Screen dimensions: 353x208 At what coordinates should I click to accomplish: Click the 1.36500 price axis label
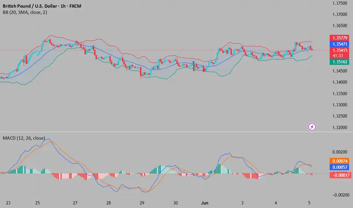pyautogui.click(x=340, y=26)
